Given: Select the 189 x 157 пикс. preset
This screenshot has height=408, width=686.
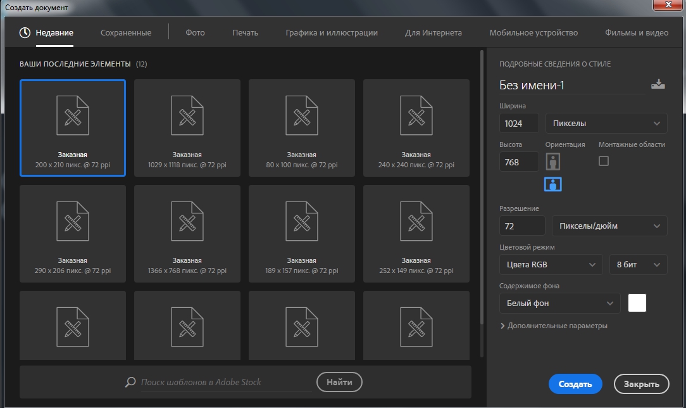Looking at the screenshot, I should pos(302,234).
